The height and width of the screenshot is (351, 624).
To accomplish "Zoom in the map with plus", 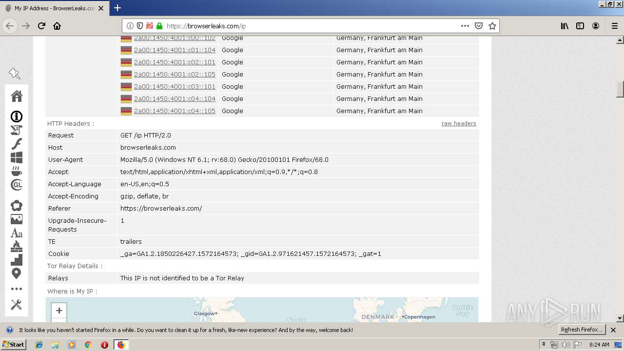I will (59, 311).
